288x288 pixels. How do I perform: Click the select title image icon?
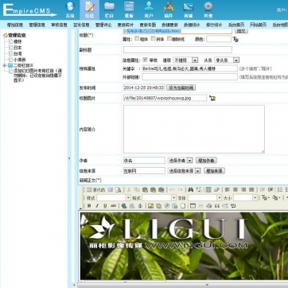212,98
